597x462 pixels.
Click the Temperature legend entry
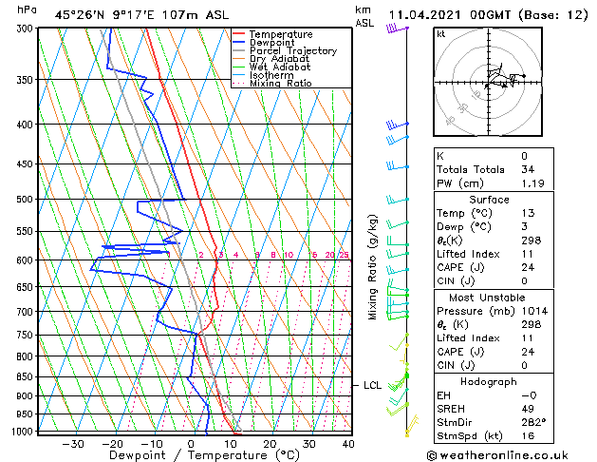coord(281,34)
